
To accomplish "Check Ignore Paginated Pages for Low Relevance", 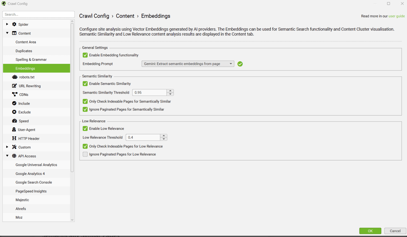I will (x=85, y=154).
